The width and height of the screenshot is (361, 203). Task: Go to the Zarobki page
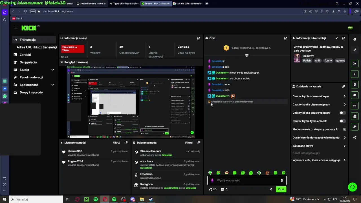tap(25, 55)
